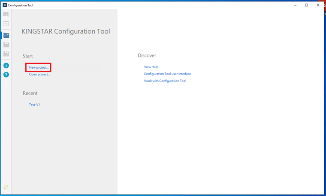Start a new project via New project link
The image size is (326, 196).
[x=39, y=67]
